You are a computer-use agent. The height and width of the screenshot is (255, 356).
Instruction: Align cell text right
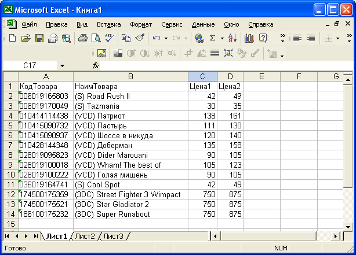pos(311,38)
